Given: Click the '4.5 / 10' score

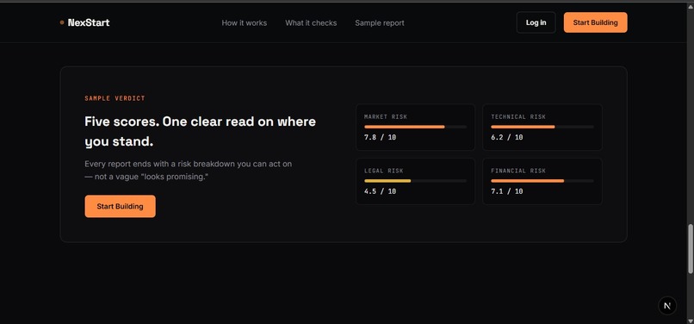Looking at the screenshot, I should point(380,191).
